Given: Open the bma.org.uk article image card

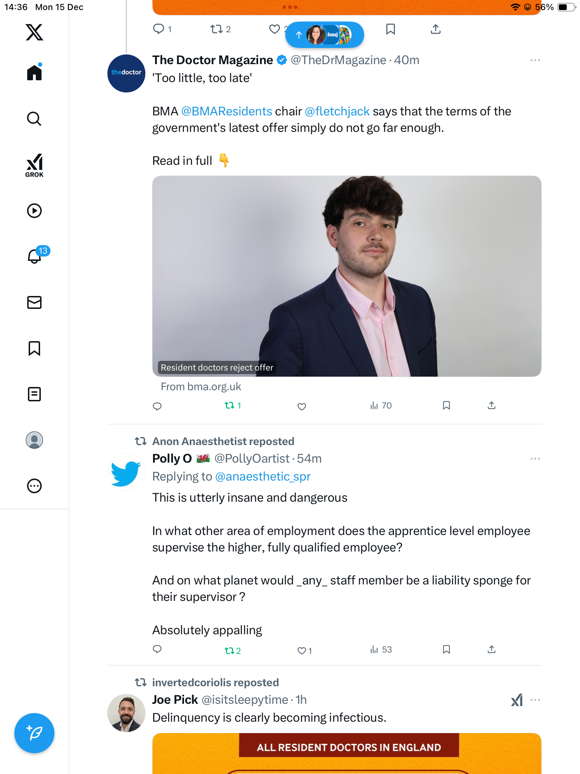Looking at the screenshot, I should (x=347, y=276).
